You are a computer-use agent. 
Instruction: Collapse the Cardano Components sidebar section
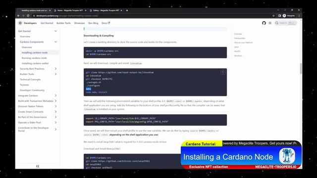point(55,42)
